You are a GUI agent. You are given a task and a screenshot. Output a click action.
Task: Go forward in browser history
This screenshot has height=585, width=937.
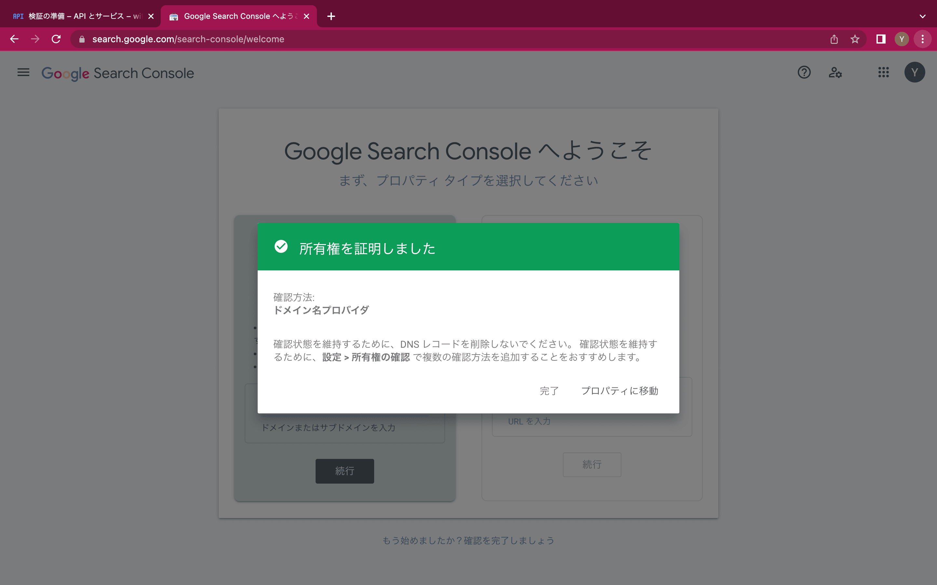click(x=35, y=39)
